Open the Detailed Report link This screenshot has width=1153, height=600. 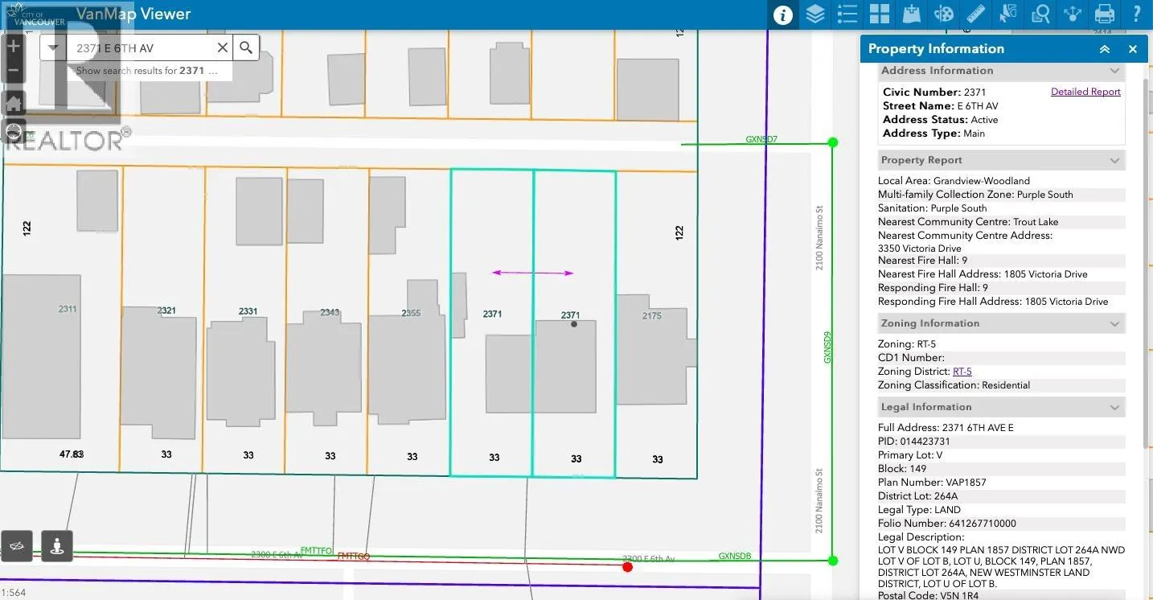point(1085,92)
